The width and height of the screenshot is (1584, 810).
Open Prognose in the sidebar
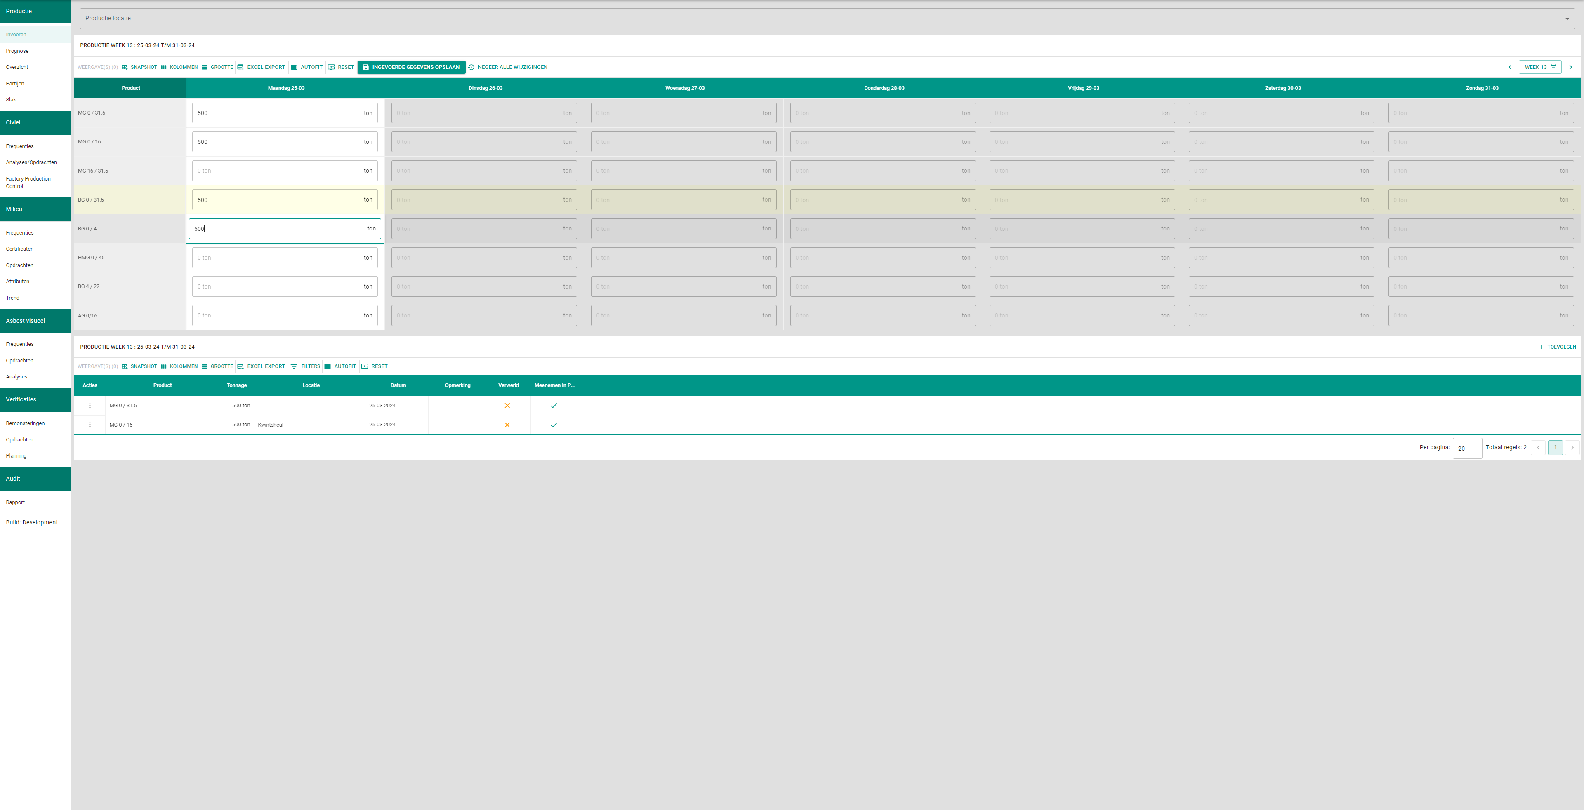tap(17, 51)
